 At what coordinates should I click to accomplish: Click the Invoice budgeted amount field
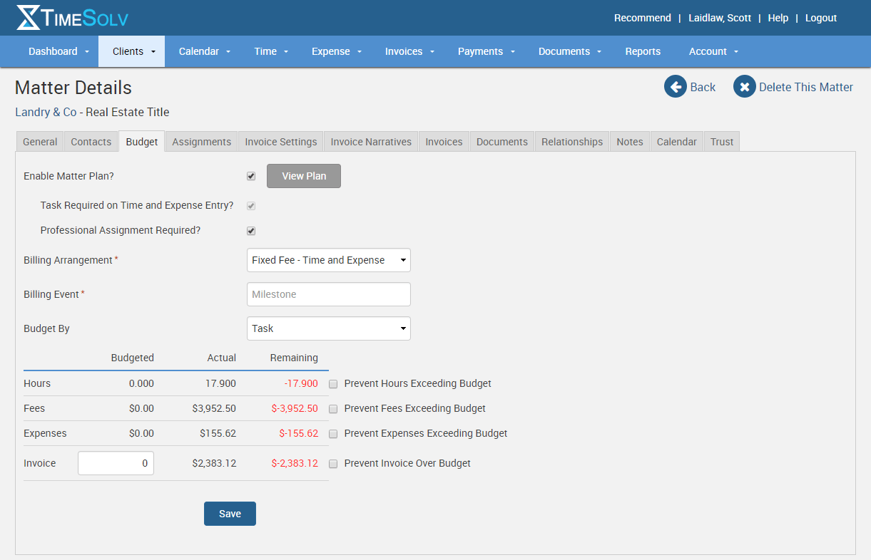tap(116, 463)
